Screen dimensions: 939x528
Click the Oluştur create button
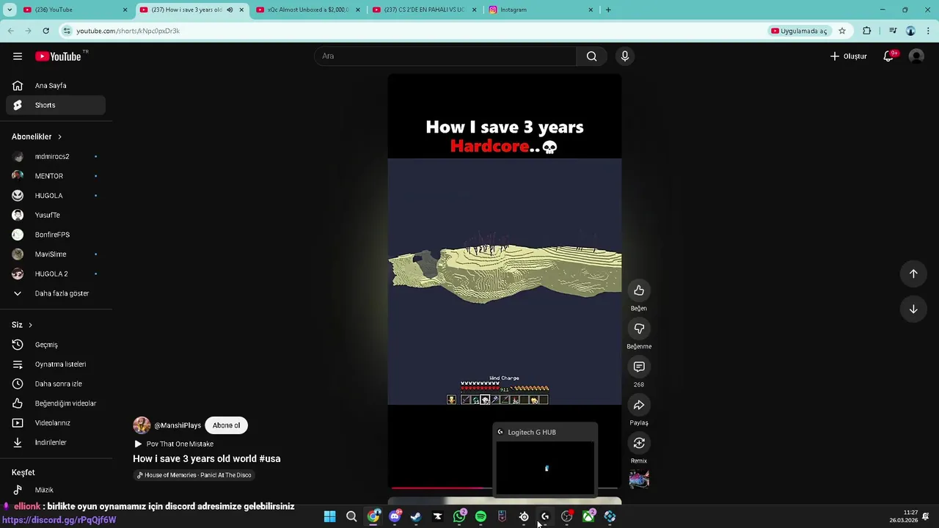[849, 56]
